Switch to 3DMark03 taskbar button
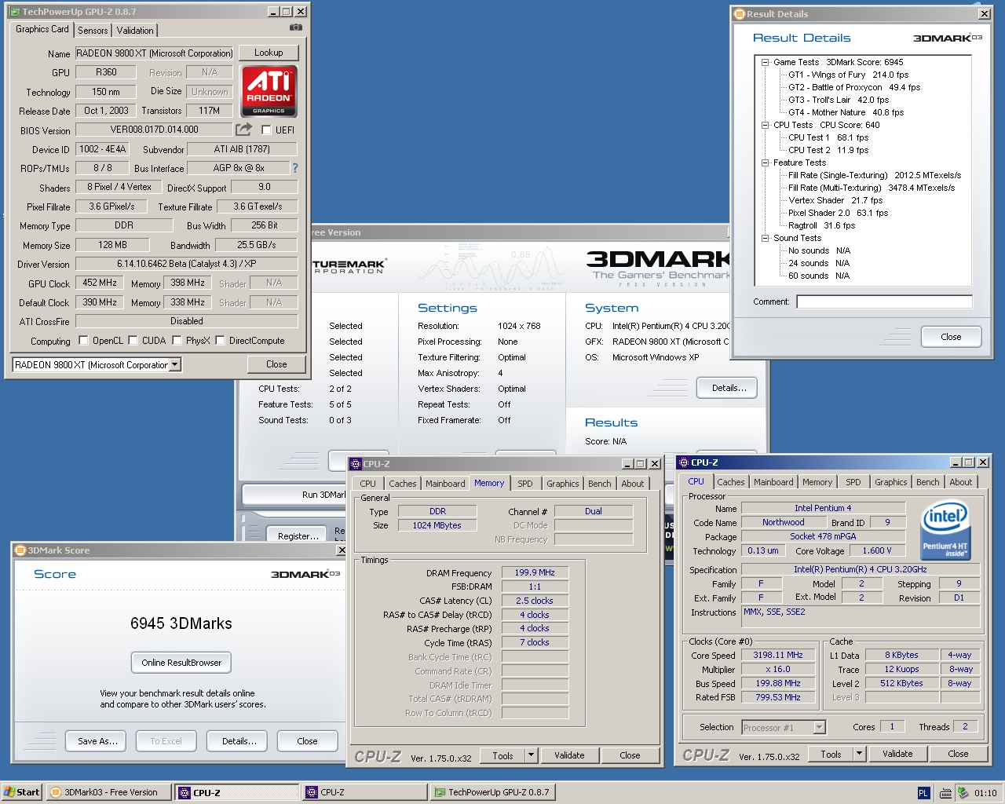1005x804 pixels. click(x=108, y=792)
